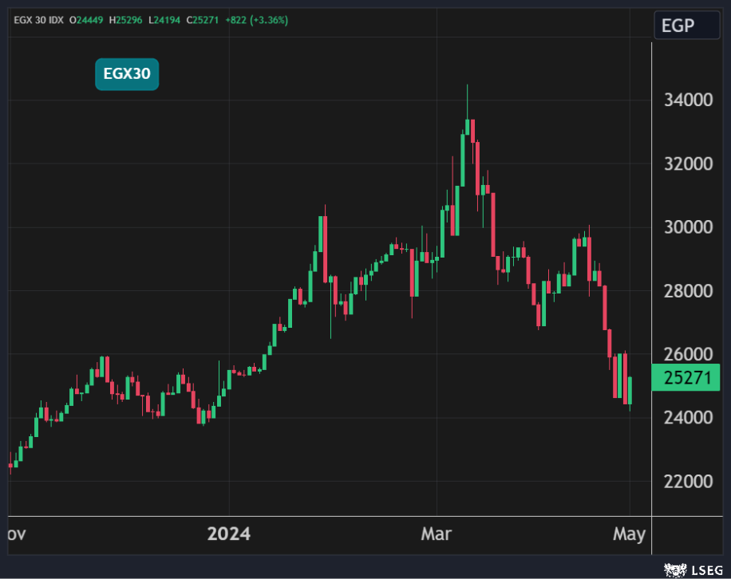This screenshot has height=579, width=731.
Task: Click the 26000 price axis label
Action: point(688,354)
